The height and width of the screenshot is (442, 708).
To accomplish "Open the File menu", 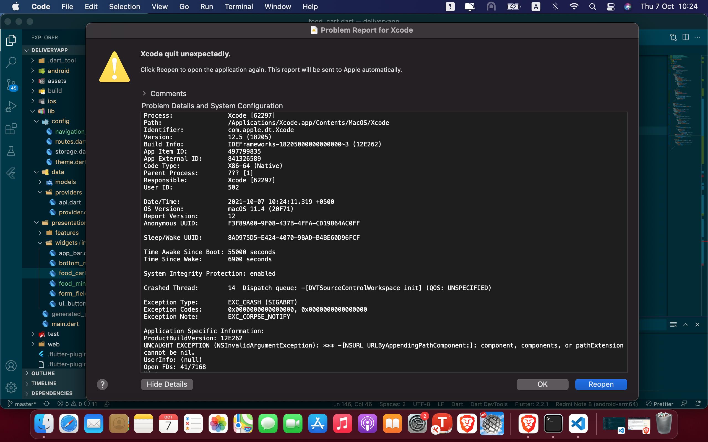I will point(67,6).
